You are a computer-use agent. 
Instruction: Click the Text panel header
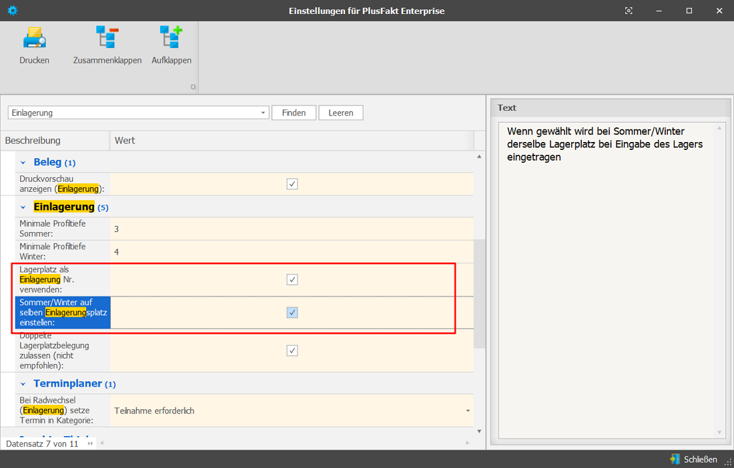pyautogui.click(x=610, y=108)
